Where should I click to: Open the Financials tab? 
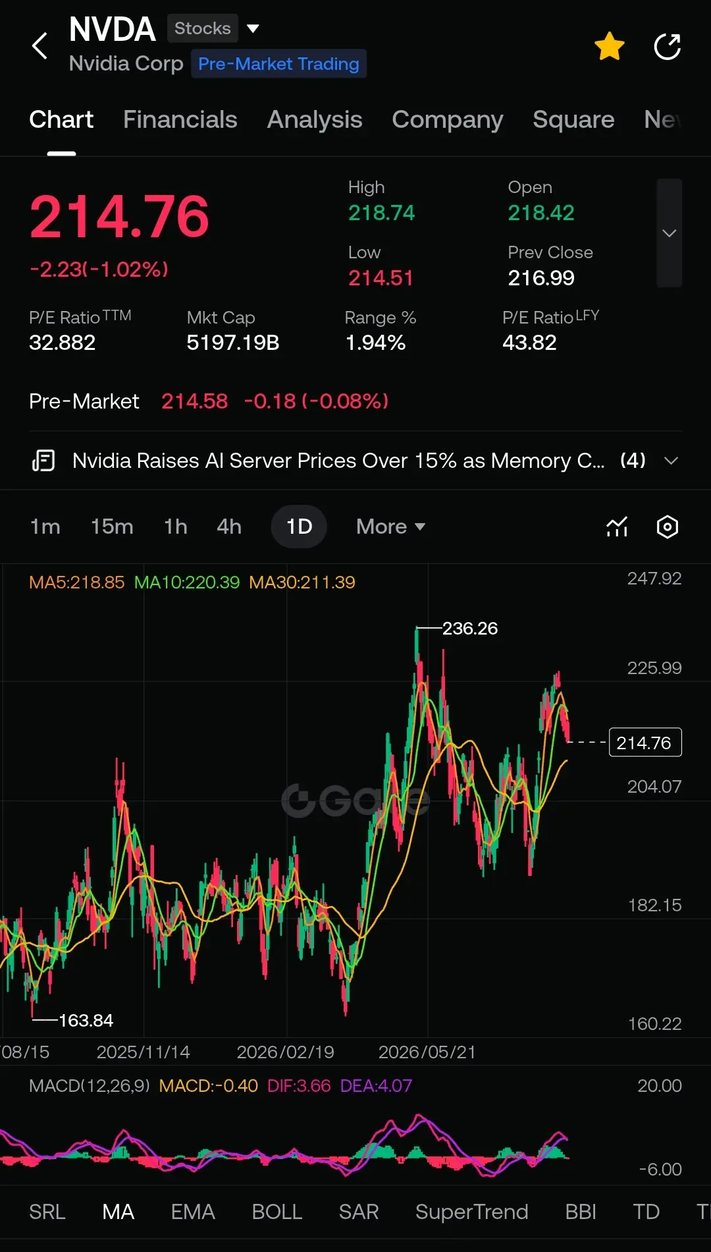point(180,120)
